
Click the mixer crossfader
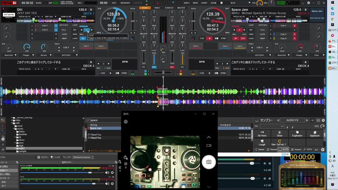tap(163, 72)
